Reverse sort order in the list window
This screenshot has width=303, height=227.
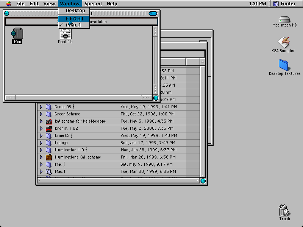[203, 62]
